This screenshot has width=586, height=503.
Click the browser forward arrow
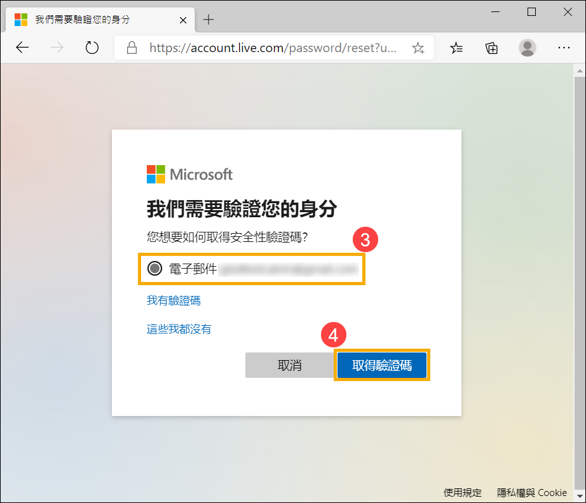pyautogui.click(x=57, y=48)
